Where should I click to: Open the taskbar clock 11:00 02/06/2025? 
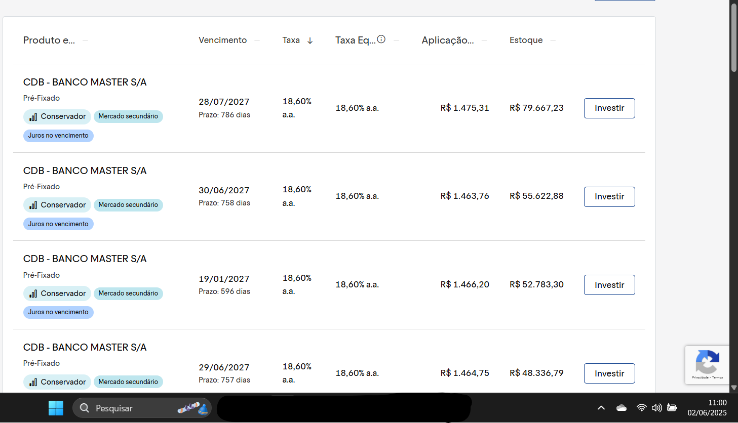pyautogui.click(x=707, y=408)
